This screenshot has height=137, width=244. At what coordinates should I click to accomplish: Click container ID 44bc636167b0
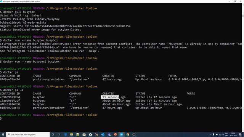(10, 104)
